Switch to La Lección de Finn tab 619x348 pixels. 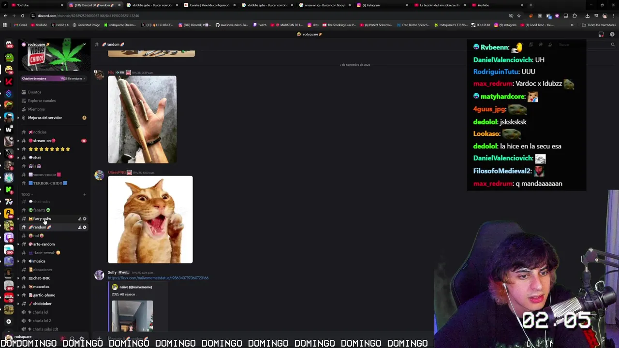pos(440,5)
